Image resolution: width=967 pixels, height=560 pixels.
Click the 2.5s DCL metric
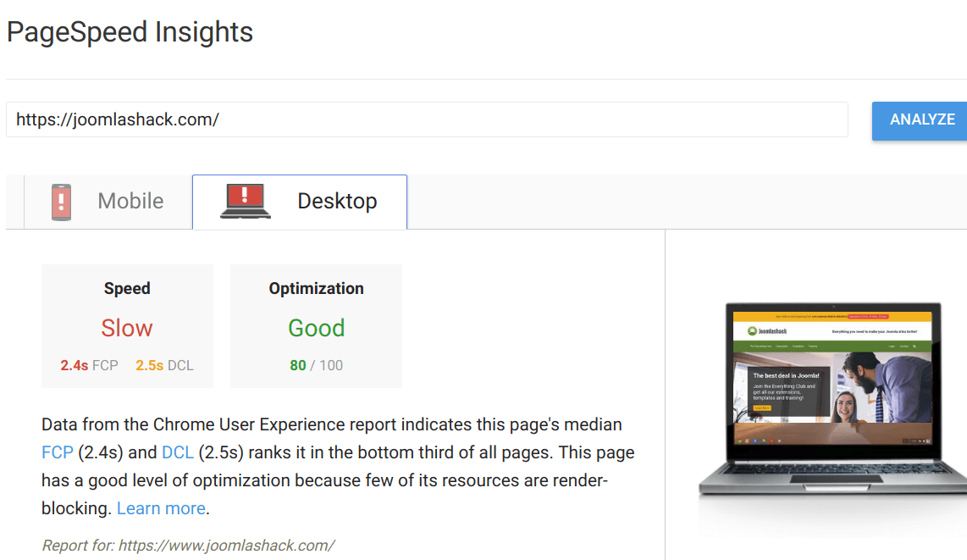pos(164,366)
